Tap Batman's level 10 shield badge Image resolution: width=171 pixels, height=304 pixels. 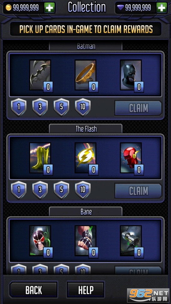tap(83, 107)
